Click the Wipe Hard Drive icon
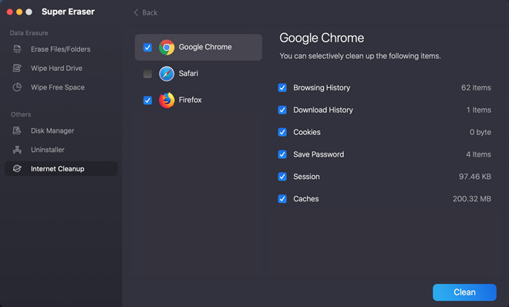Image resolution: width=509 pixels, height=307 pixels. 17,68
